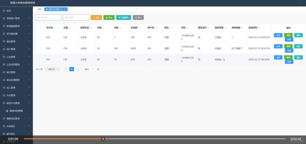Expand 出入管理 menu chevron
Viewport: 306px width, 144px height.
(29, 87)
